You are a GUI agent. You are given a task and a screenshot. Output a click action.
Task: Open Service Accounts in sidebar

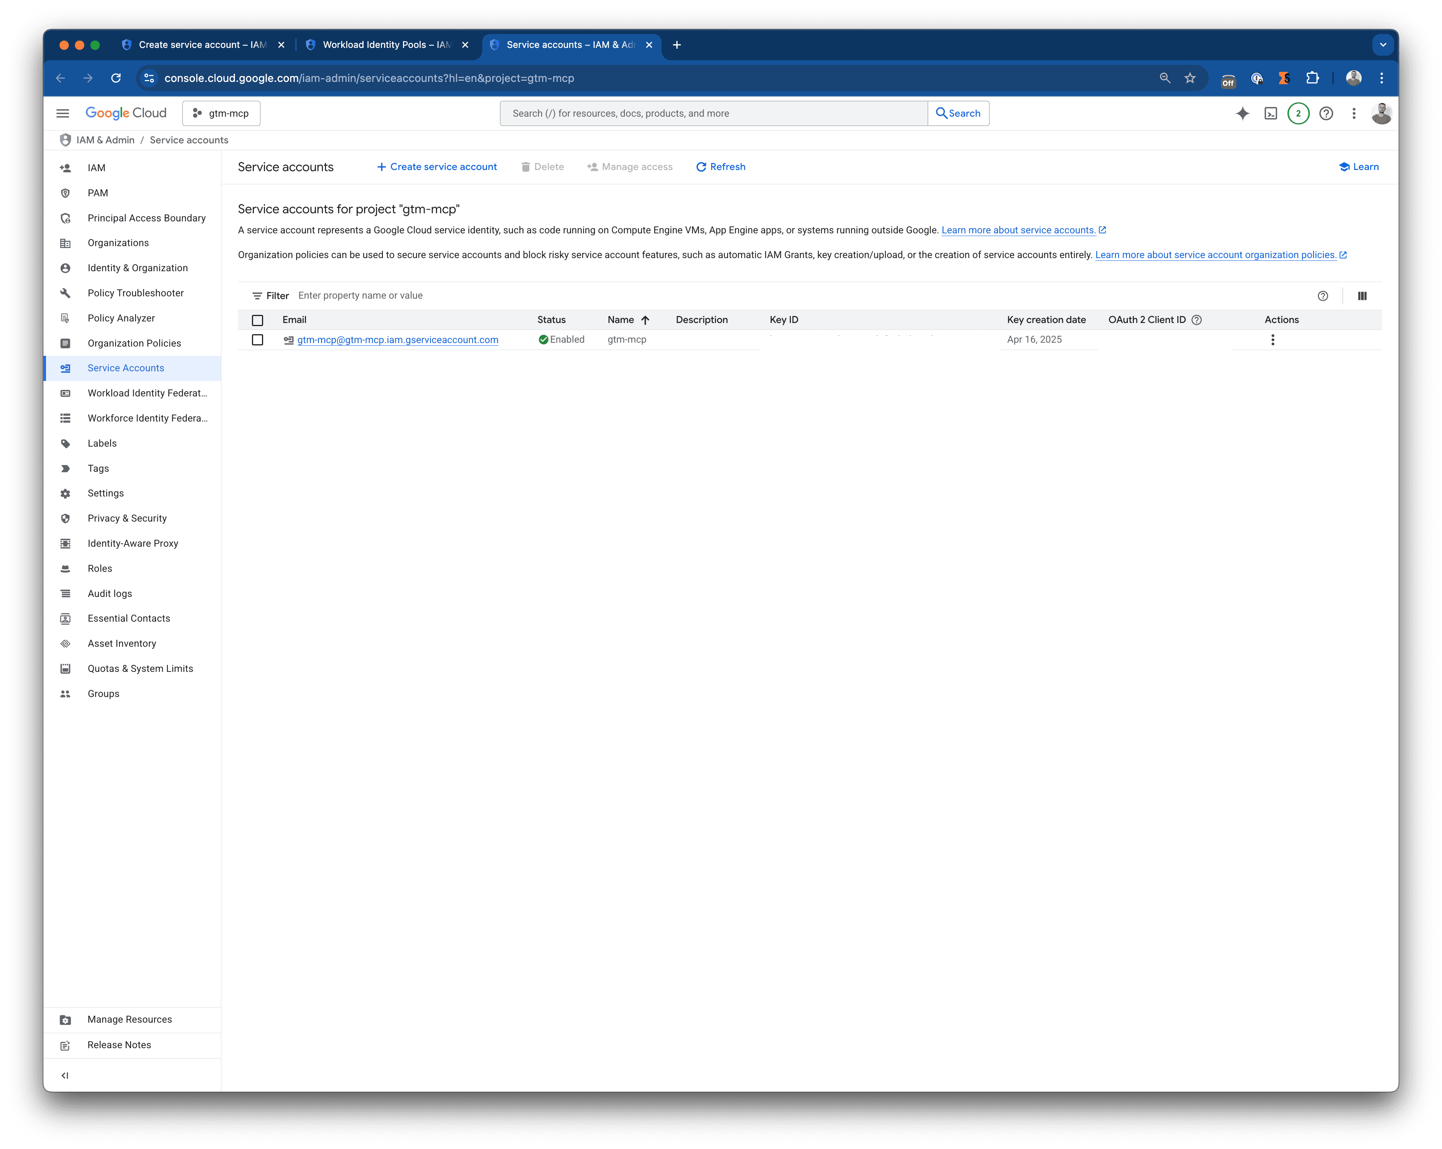[x=133, y=369]
